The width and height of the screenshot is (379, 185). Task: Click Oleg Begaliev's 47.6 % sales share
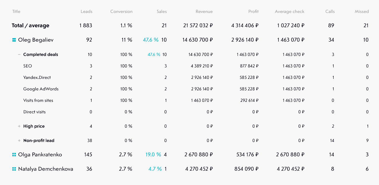pos(150,40)
